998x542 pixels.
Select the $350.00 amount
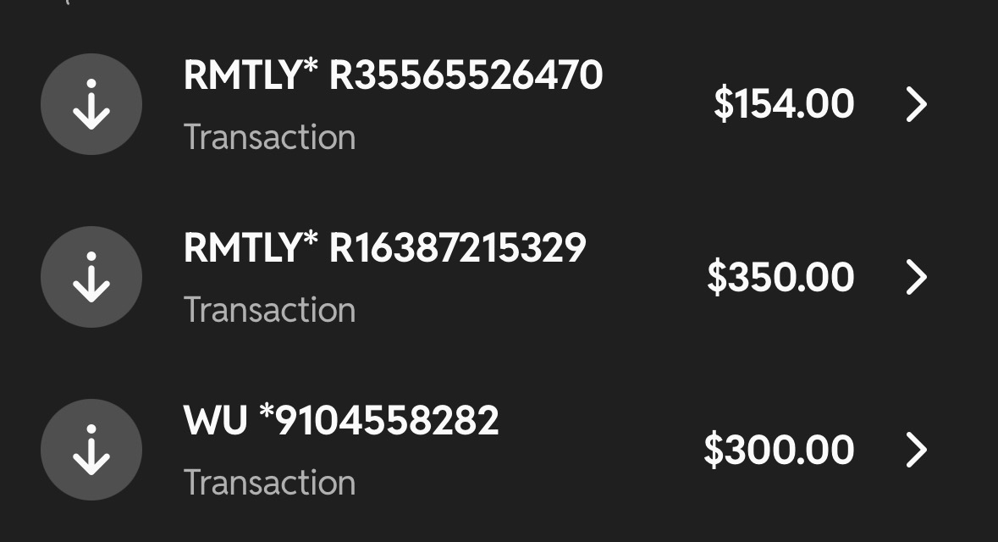[780, 277]
